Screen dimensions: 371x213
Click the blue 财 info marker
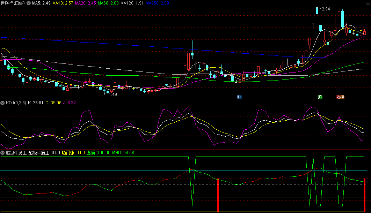(x=239, y=97)
